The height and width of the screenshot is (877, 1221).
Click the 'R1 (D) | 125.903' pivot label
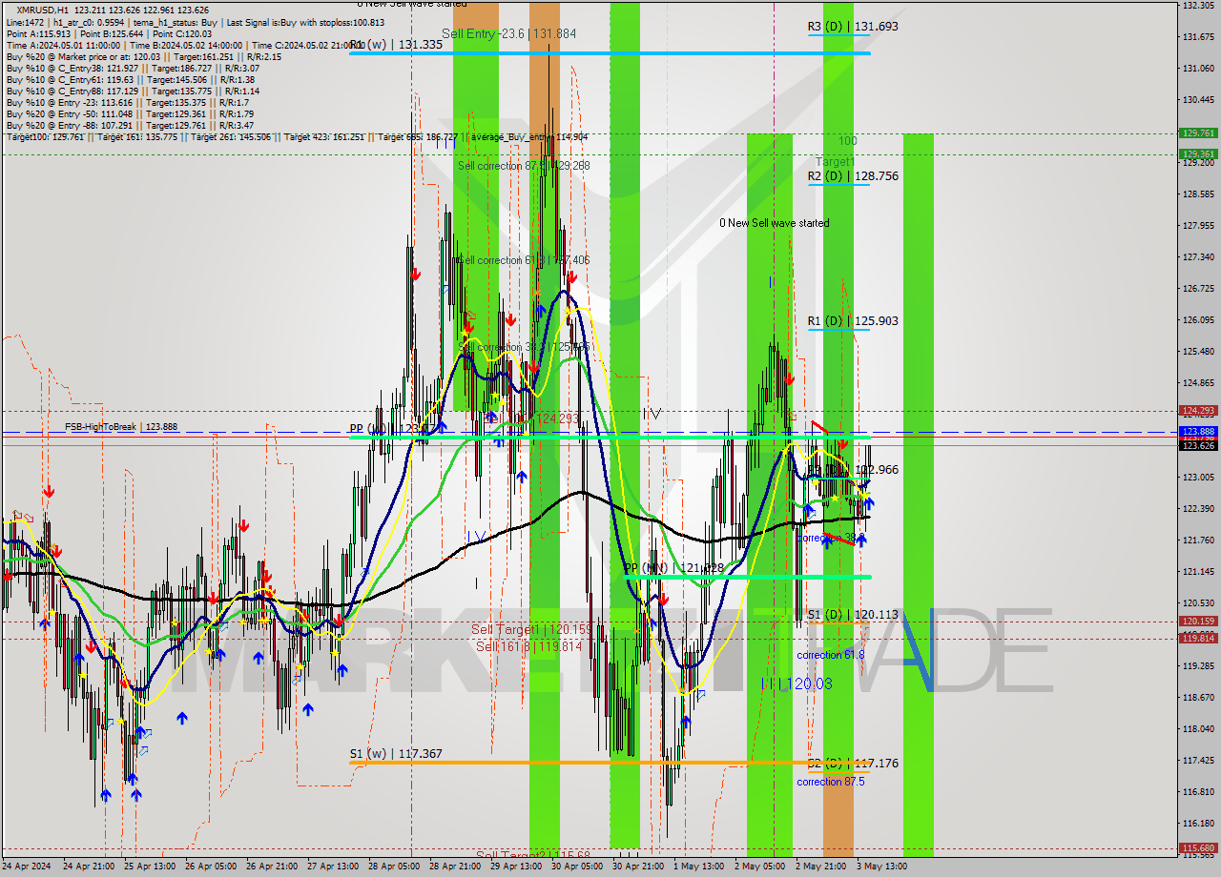pyautogui.click(x=853, y=321)
